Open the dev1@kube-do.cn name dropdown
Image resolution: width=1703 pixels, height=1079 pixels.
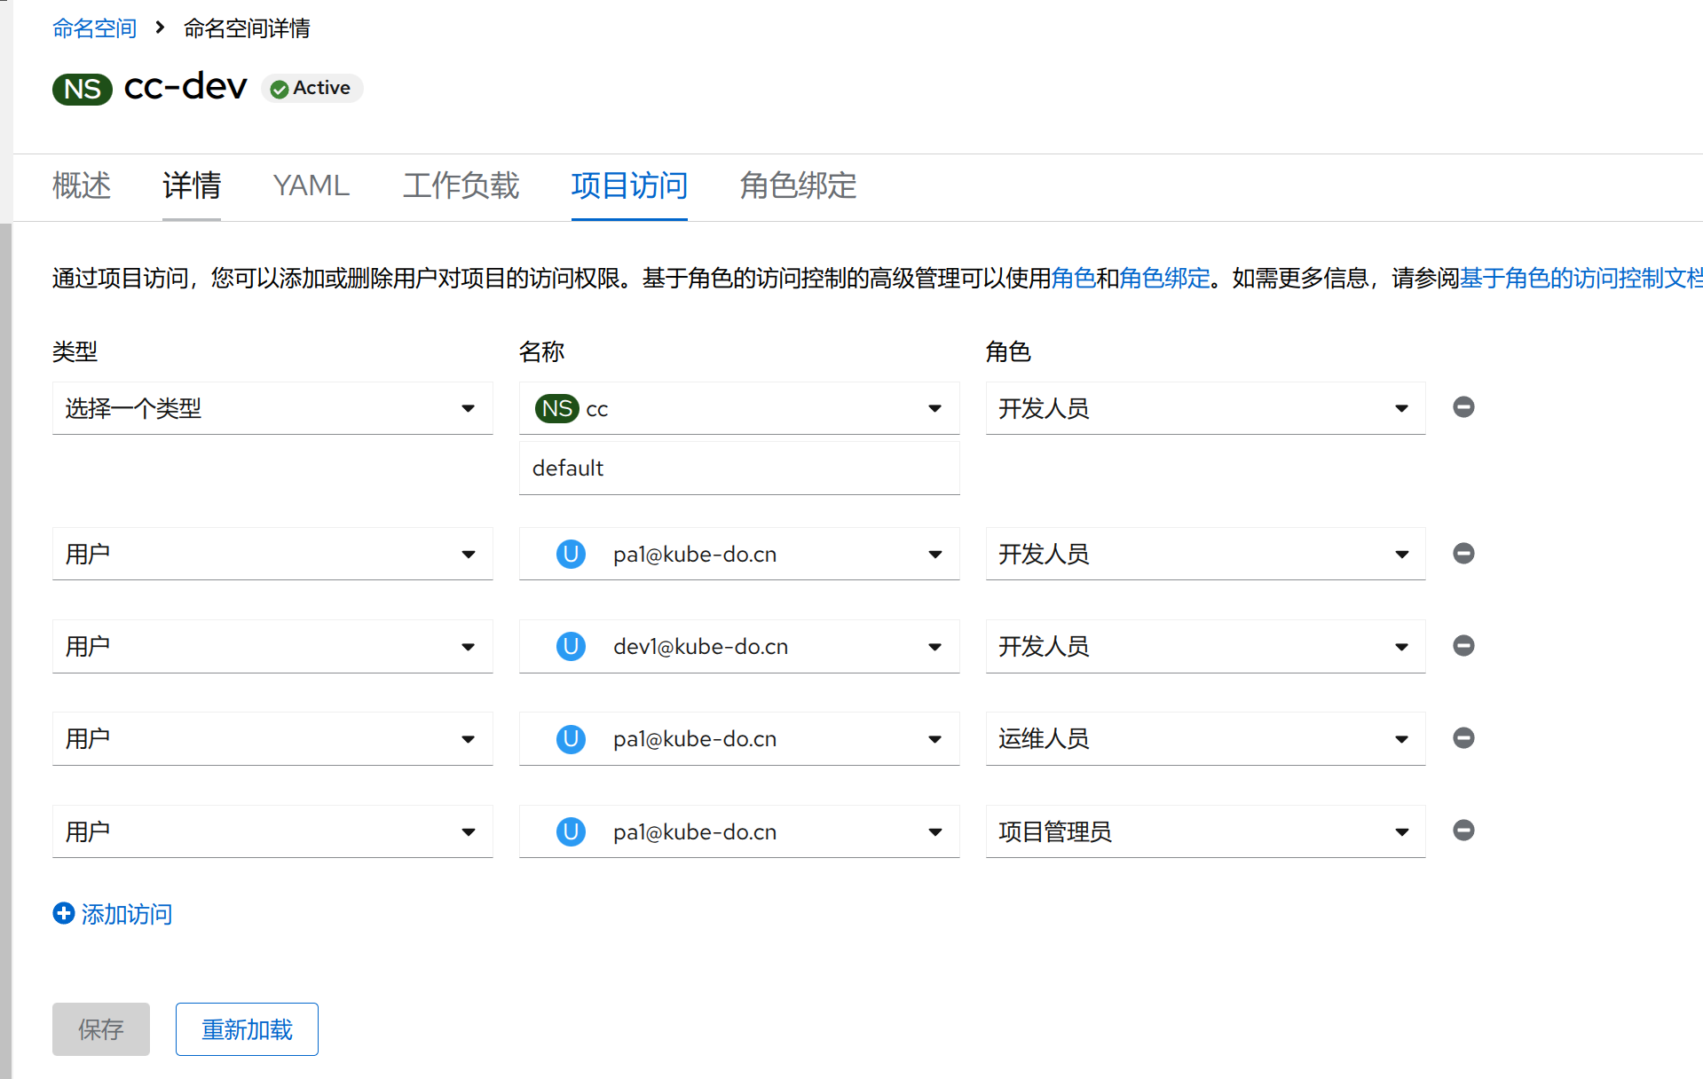pyautogui.click(x=738, y=647)
